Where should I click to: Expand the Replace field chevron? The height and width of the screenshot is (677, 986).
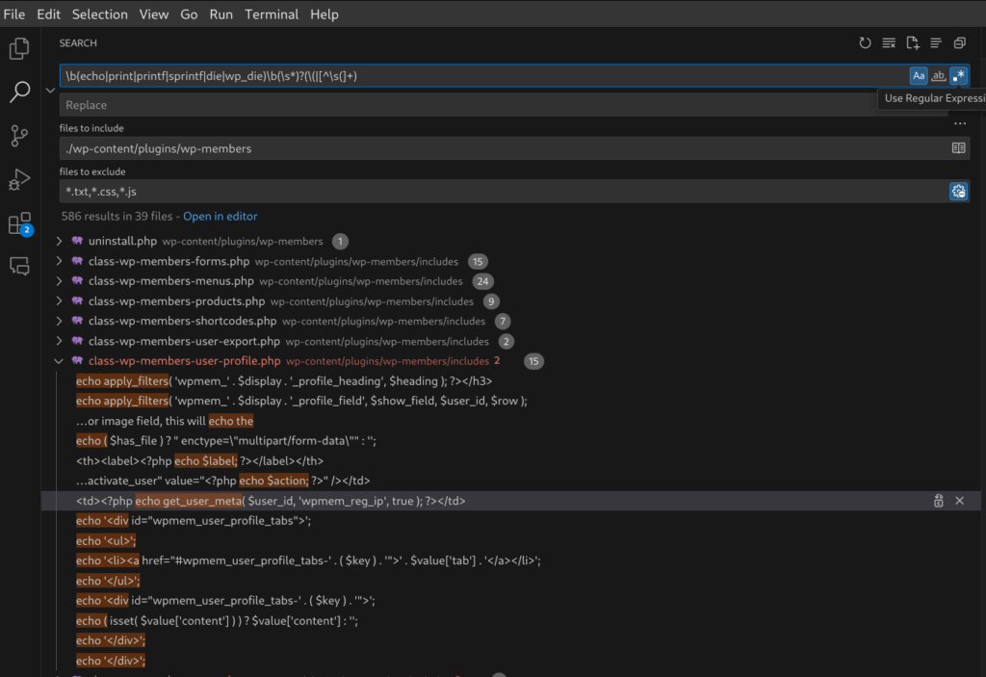pos(50,89)
